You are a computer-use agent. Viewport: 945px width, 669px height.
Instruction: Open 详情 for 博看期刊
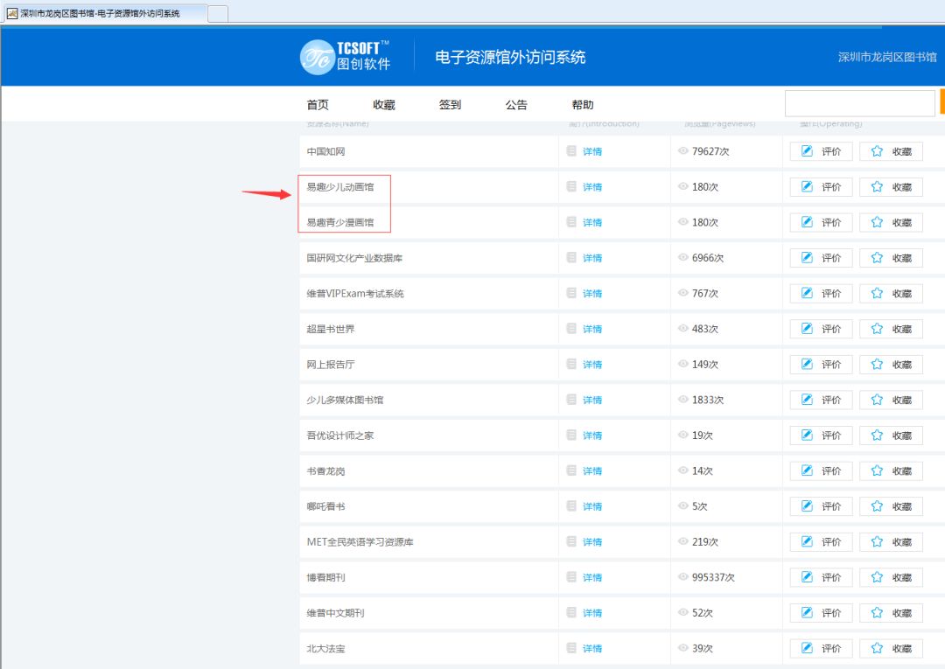coord(591,577)
